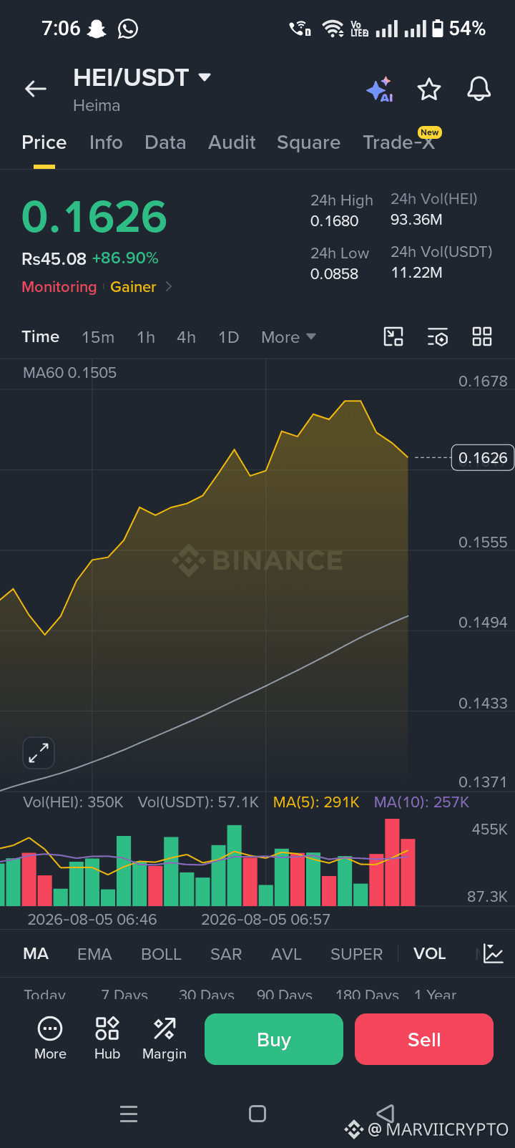This screenshot has width=515, height=1148.
Task: Switch to the Data tab
Action: pos(165,142)
